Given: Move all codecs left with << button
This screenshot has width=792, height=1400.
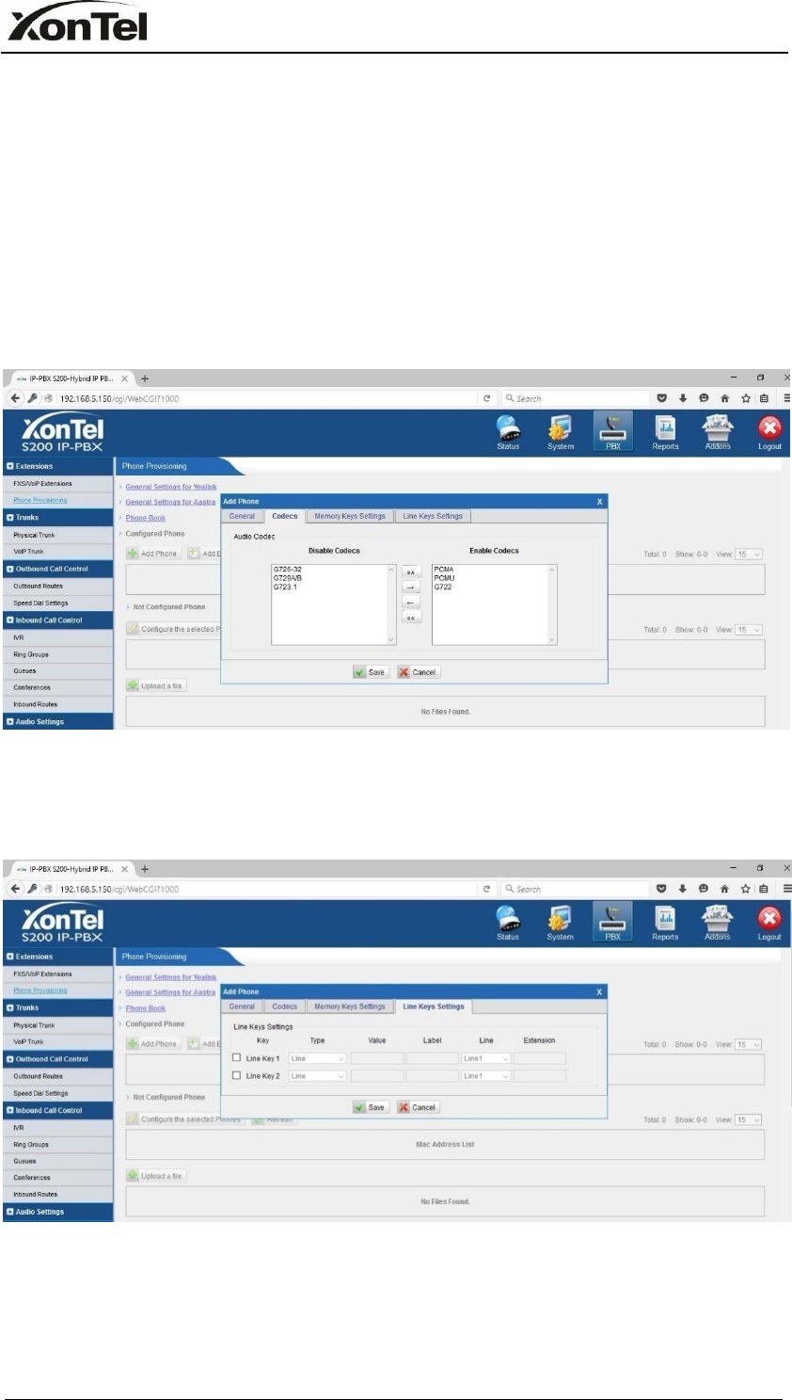Looking at the screenshot, I should 411,618.
